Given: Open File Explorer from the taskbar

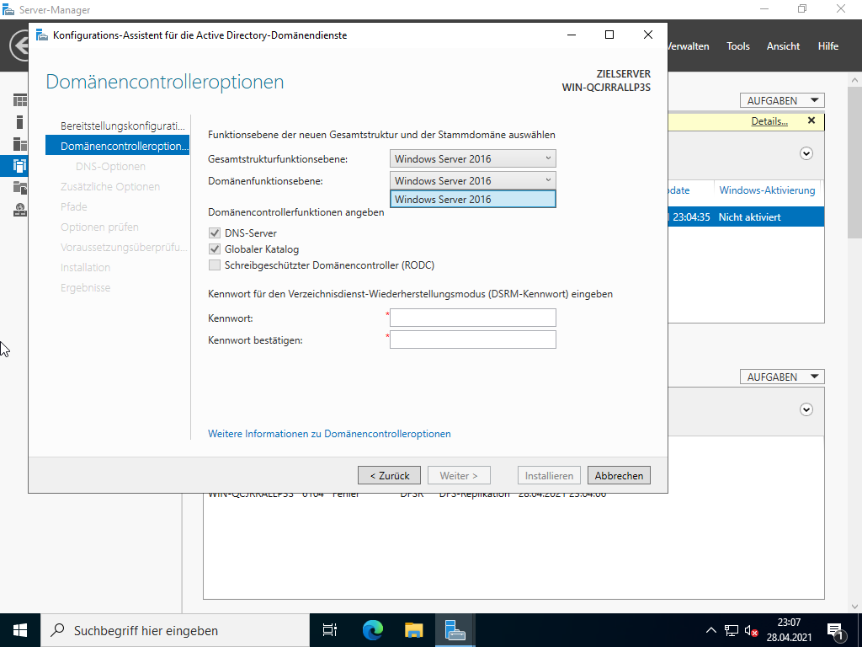Looking at the screenshot, I should (x=413, y=629).
